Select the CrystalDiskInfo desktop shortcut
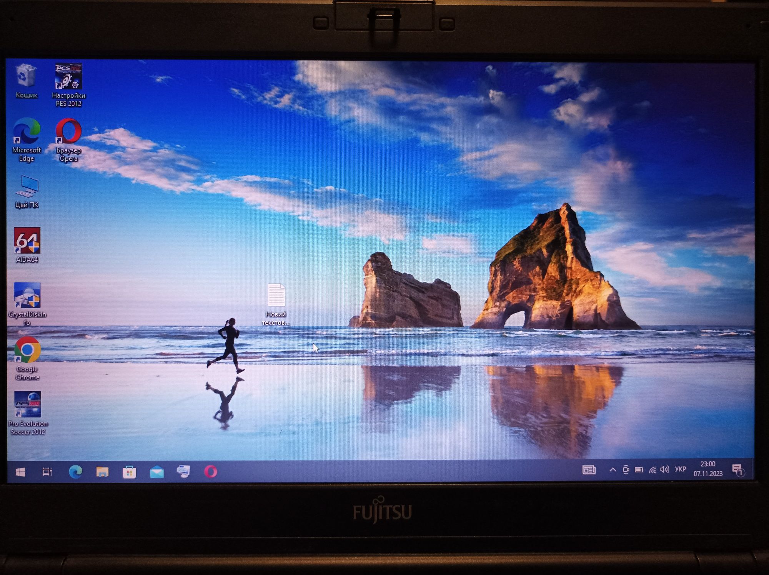The height and width of the screenshot is (575, 769). click(27, 304)
